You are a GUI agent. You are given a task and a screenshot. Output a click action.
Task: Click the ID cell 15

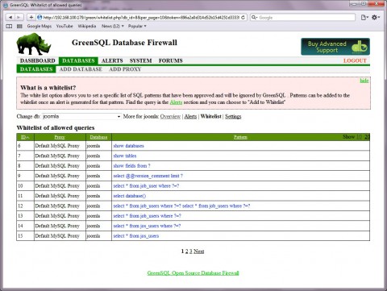(x=25, y=236)
